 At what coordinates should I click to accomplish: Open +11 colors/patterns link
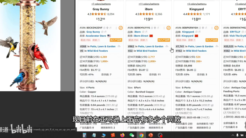(149, 4)
